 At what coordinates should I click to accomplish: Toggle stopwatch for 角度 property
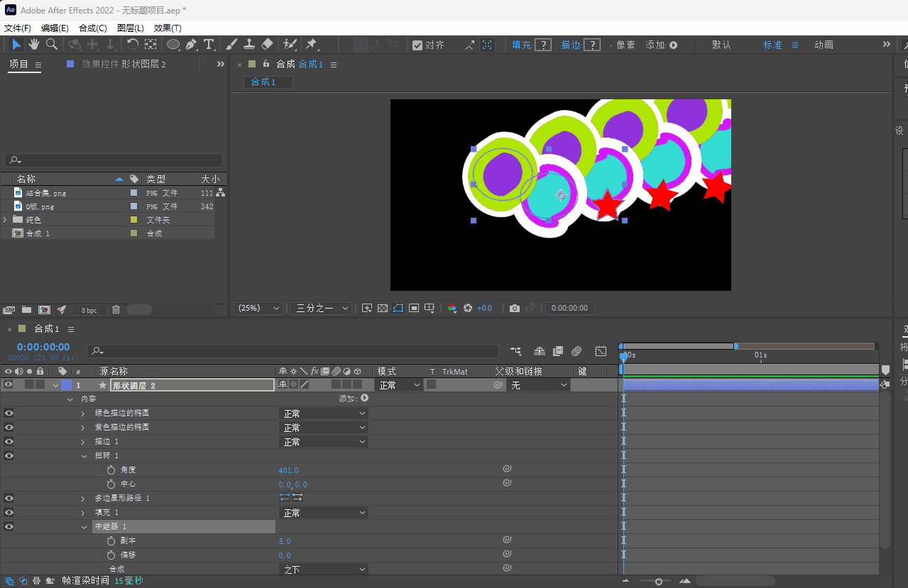[x=111, y=470]
